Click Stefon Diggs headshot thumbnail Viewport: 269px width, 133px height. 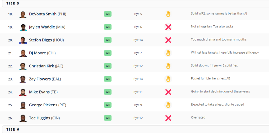tap(23, 40)
